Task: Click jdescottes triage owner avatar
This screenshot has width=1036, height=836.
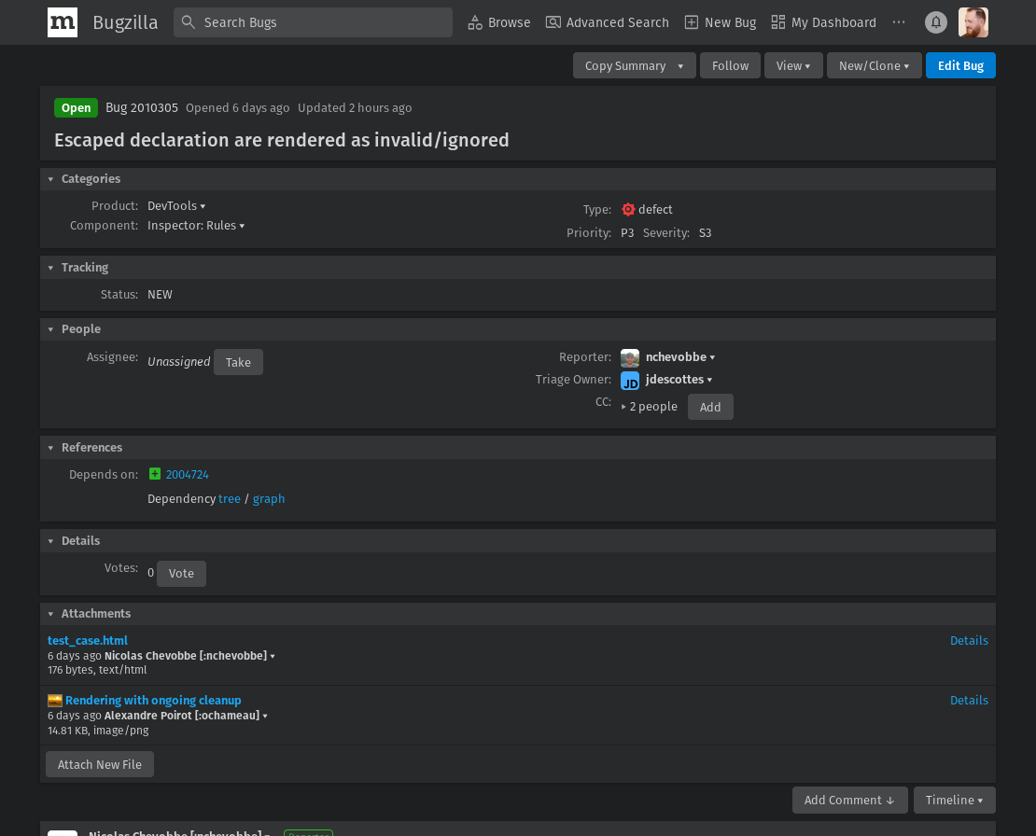Action: coord(630,380)
